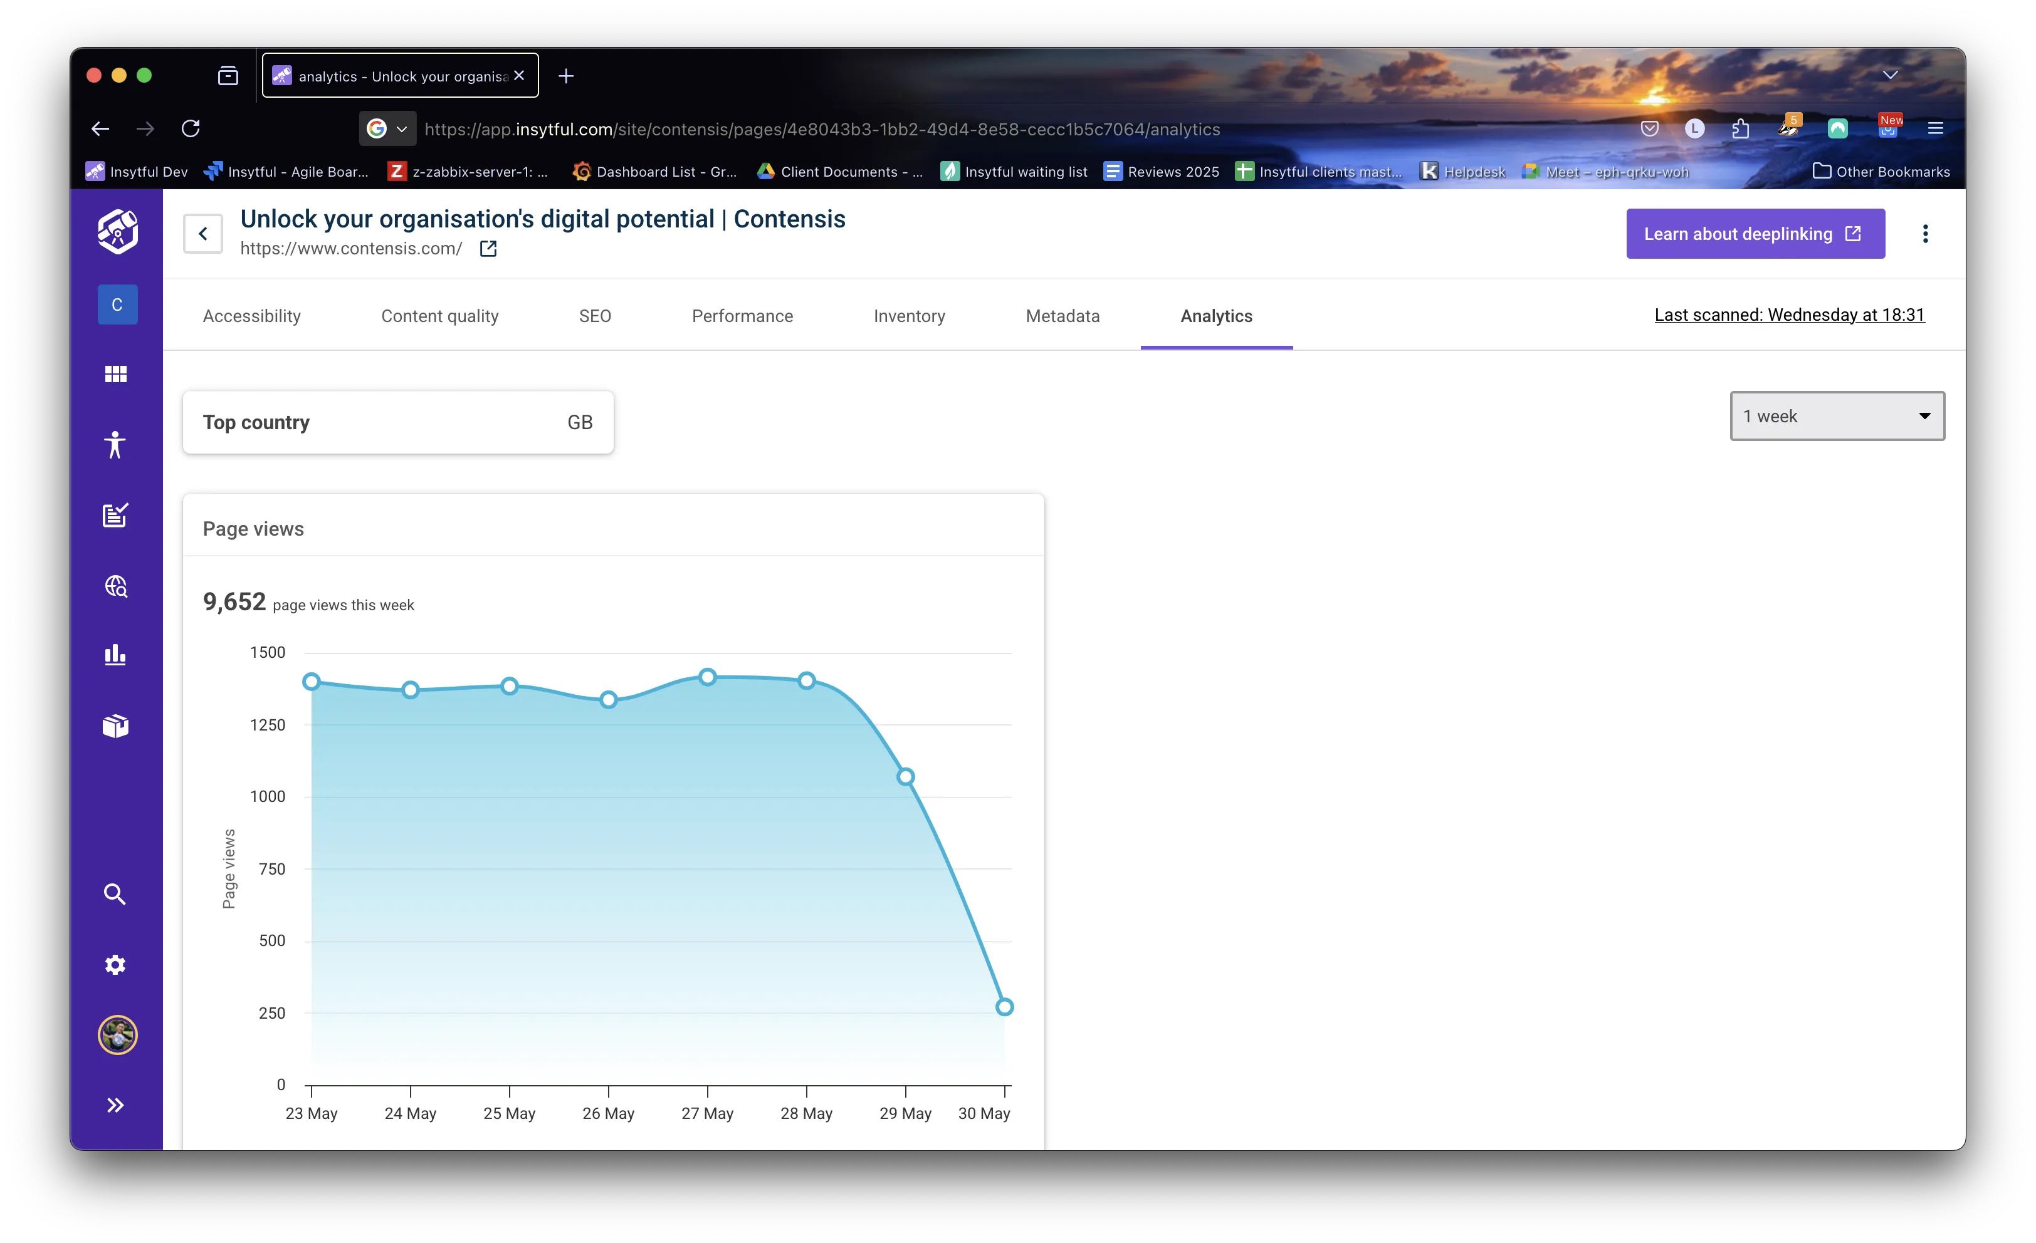
Task: Select the 30 May data point on the chart
Action: (1004, 1006)
